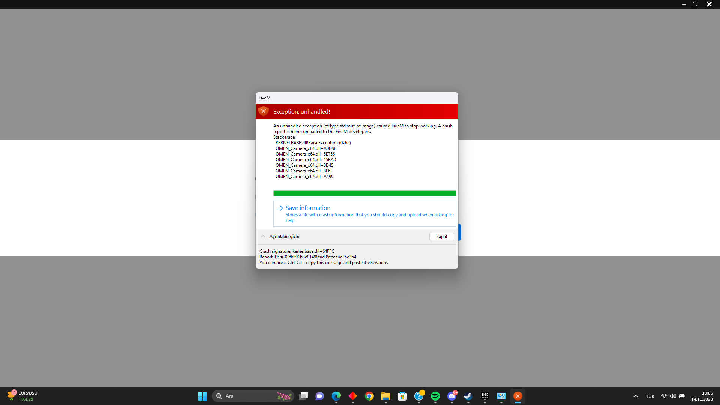This screenshot has width=720, height=405.
Task: Open the clock and date panel
Action: coord(702,396)
